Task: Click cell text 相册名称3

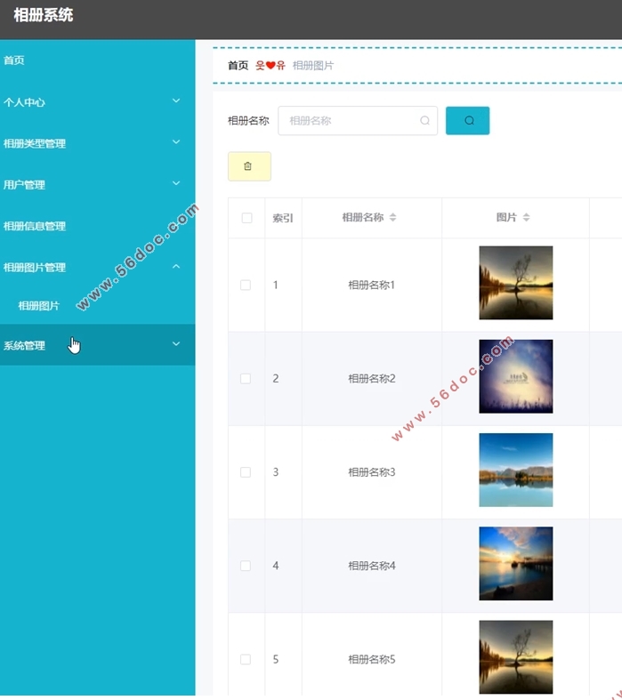Action: coord(371,472)
